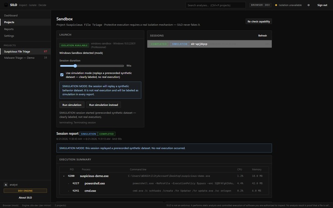Open About SILO link

[25, 198]
